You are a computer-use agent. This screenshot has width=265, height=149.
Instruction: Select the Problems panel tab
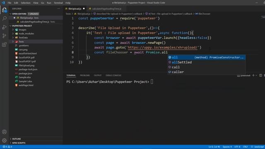85,75
